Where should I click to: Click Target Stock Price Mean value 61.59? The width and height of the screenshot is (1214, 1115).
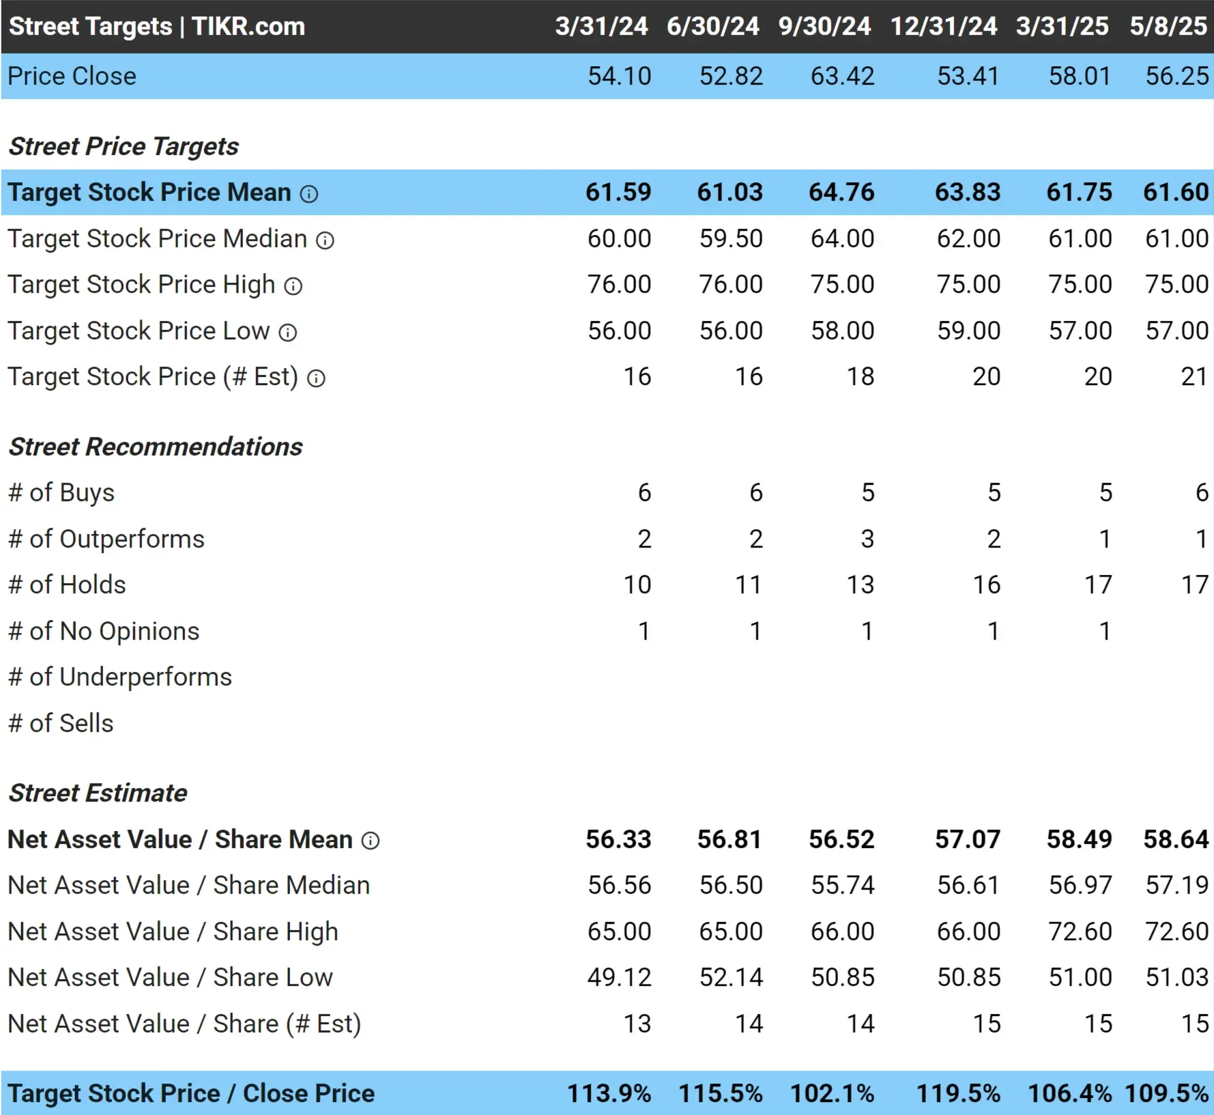point(618,193)
